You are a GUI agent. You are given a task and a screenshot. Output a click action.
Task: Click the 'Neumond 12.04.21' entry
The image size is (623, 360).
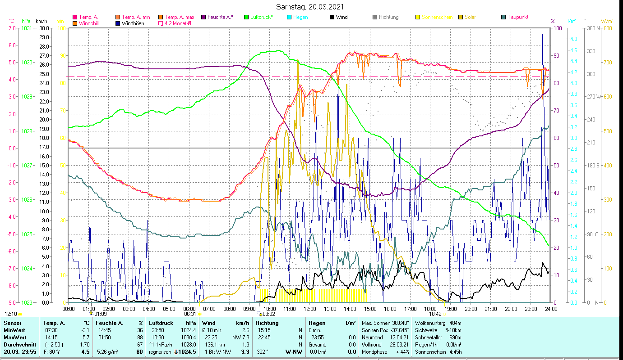[x=386, y=337]
